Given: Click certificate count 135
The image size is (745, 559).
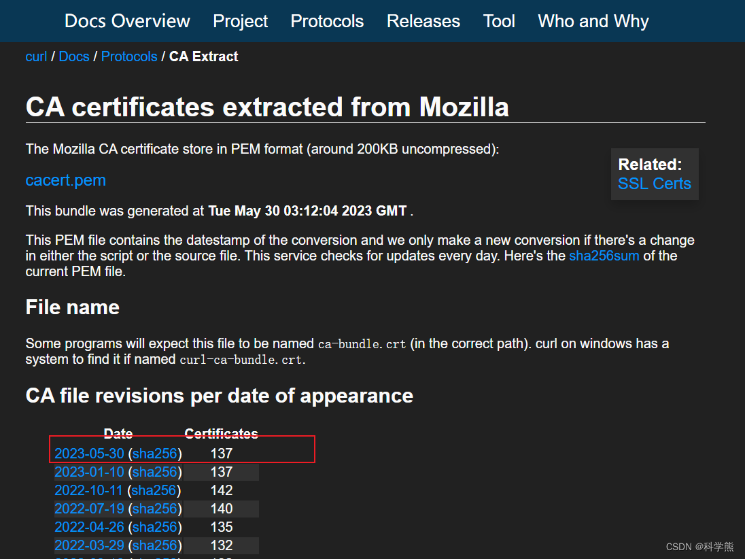Looking at the screenshot, I should click(222, 527).
